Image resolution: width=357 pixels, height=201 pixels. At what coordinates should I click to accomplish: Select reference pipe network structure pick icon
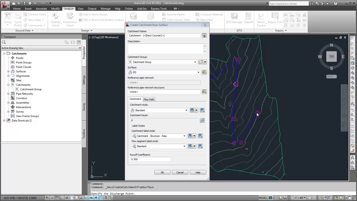(204, 92)
